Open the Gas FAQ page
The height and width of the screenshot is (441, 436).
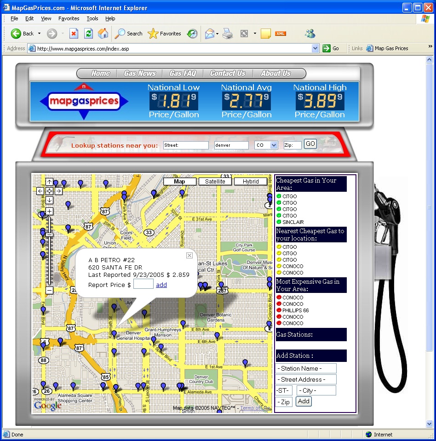click(183, 74)
